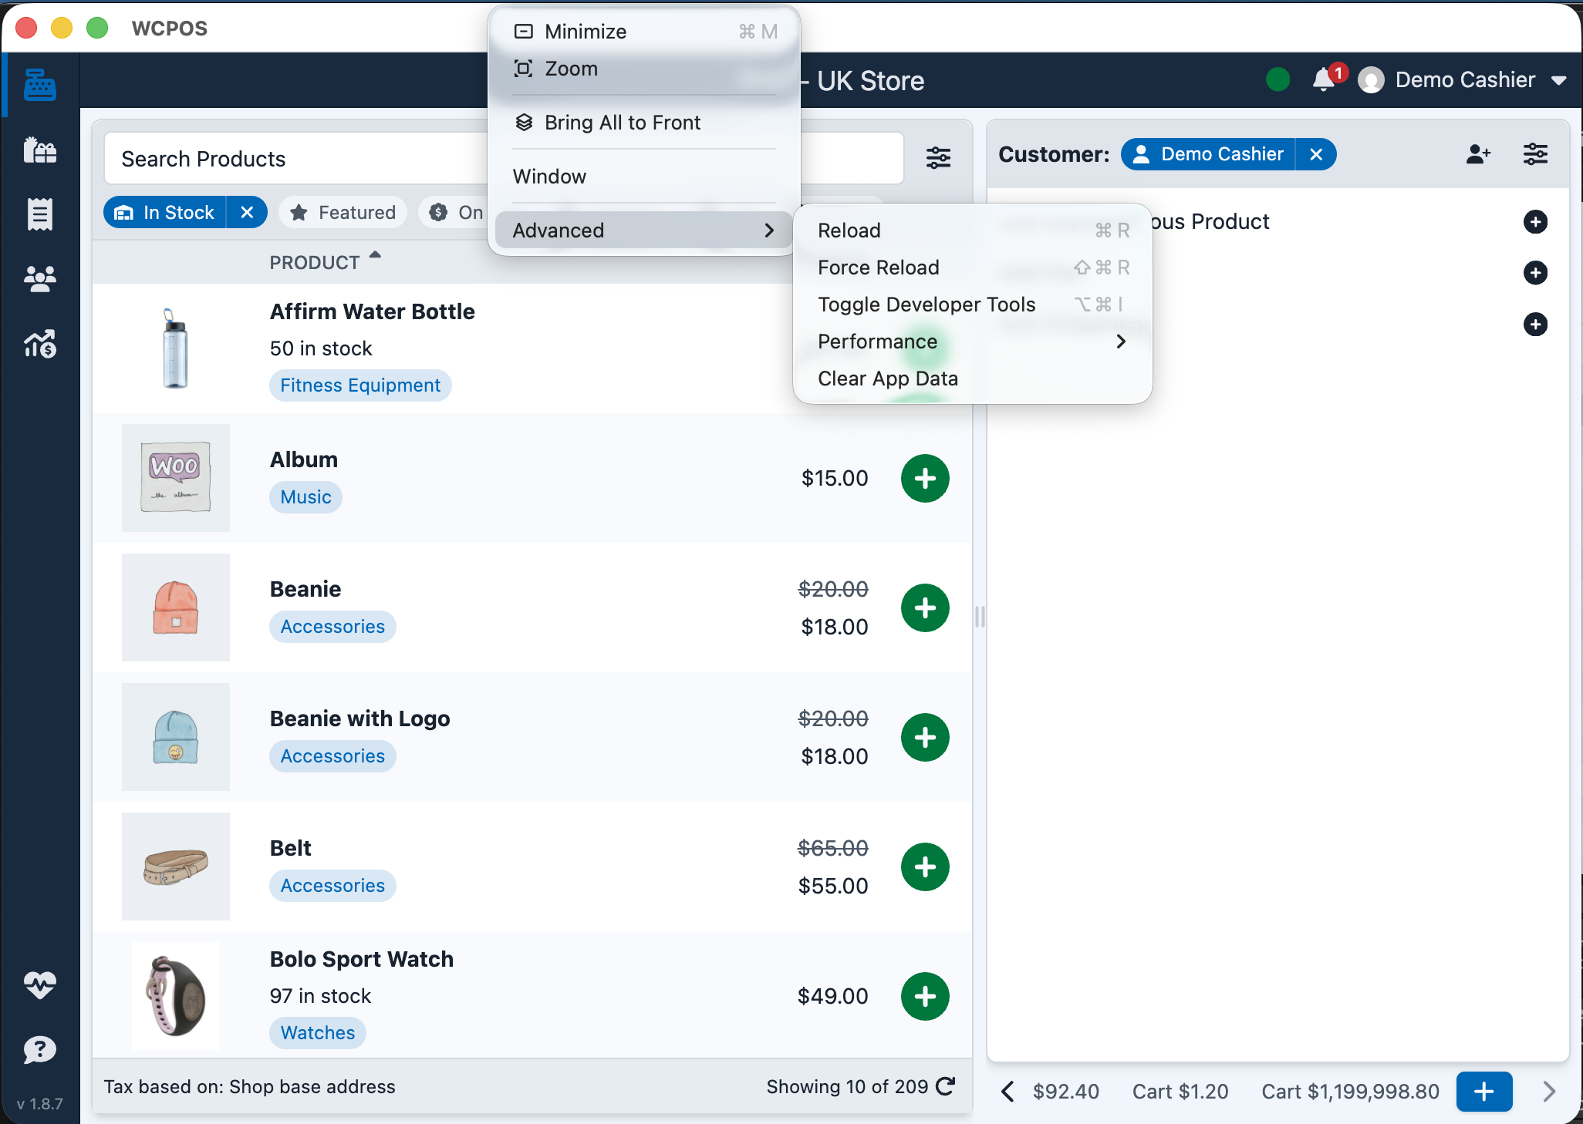Click the panel divider handle between product and cart
Image resolution: width=1583 pixels, height=1124 pixels.
980,617
